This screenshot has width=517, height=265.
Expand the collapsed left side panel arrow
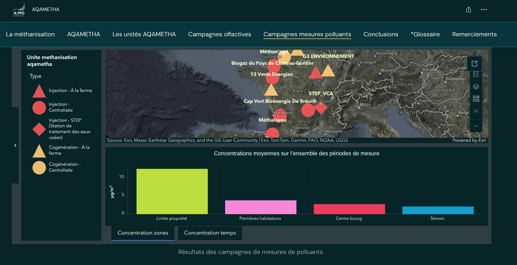pos(15,145)
